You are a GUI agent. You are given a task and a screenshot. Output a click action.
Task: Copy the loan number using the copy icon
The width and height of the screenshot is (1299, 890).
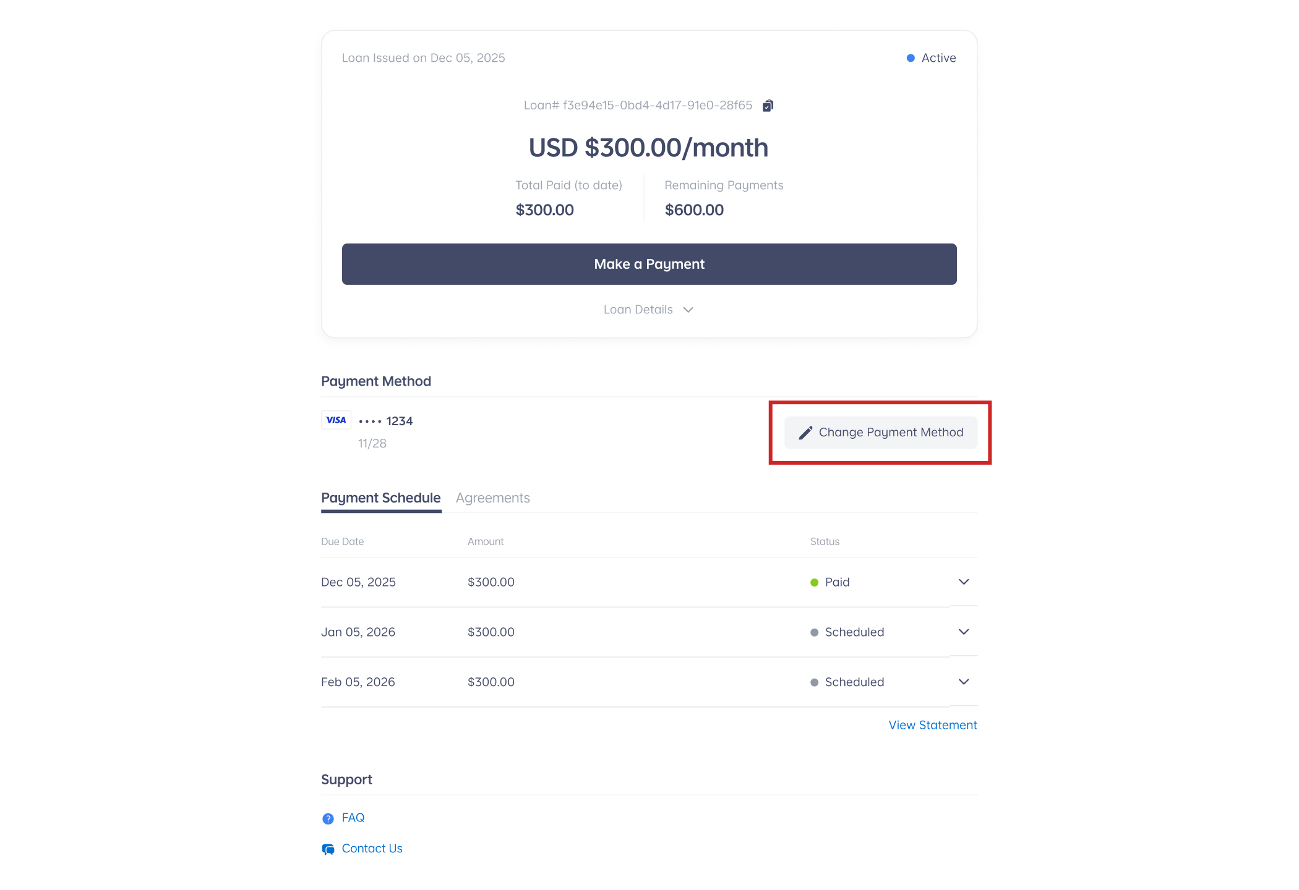coord(768,105)
